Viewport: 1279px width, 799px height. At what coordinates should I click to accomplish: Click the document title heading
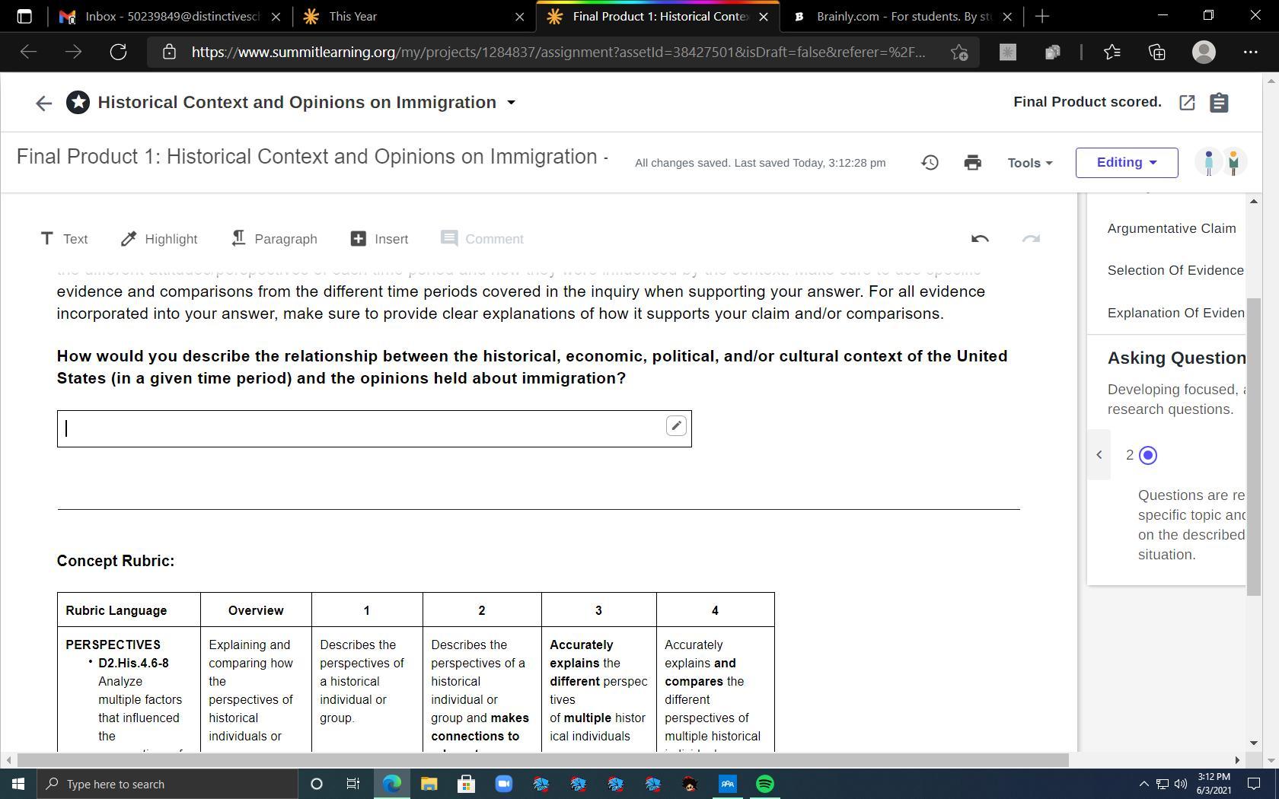(x=312, y=157)
